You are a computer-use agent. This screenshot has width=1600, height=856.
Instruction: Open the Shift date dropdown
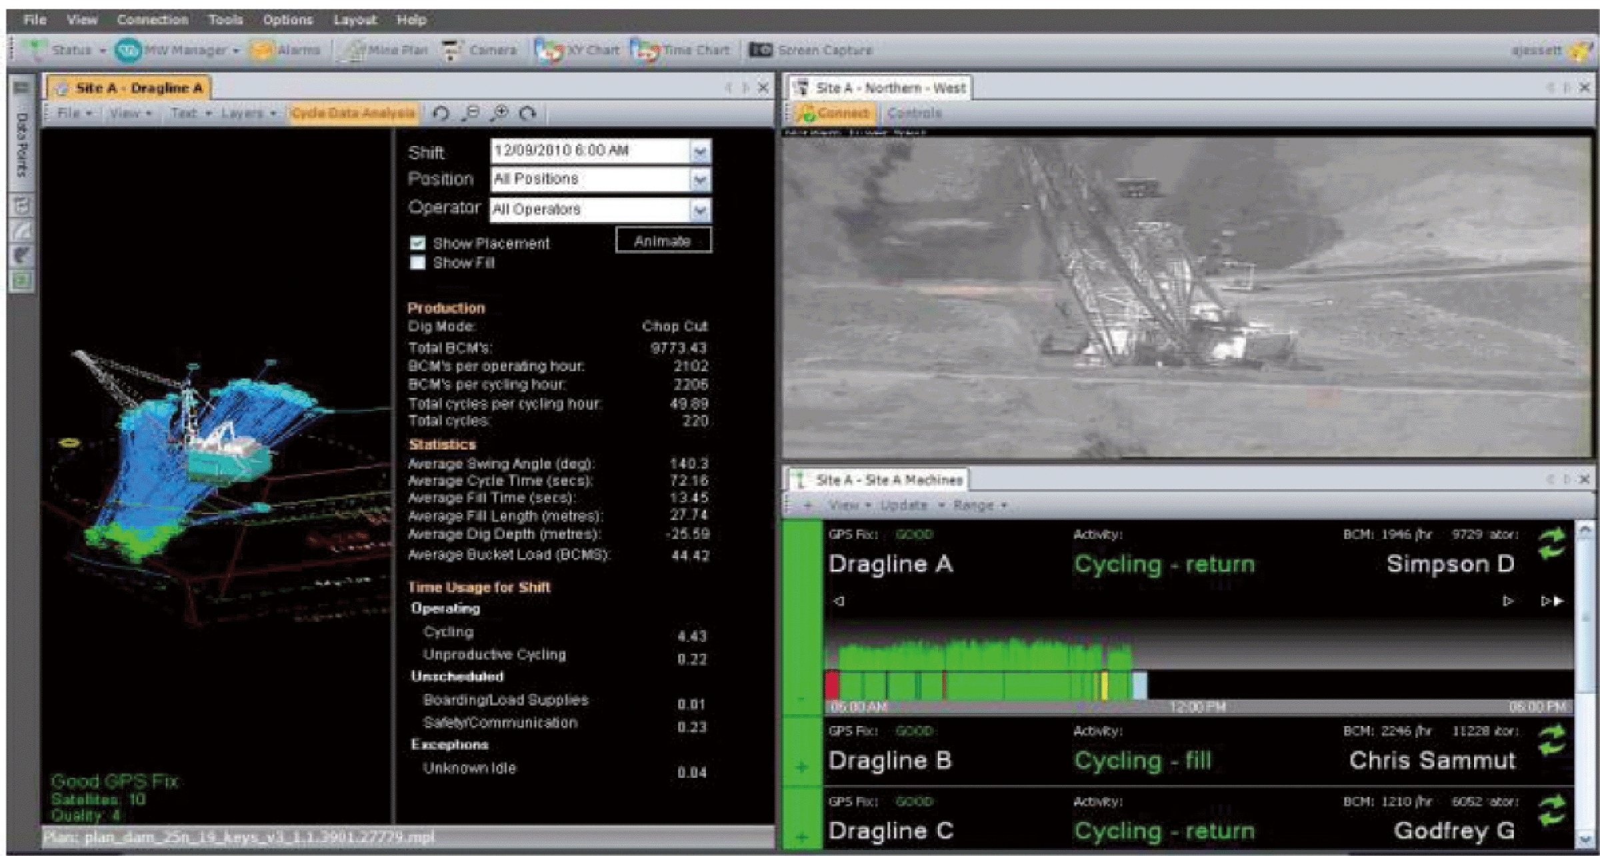[x=699, y=151]
